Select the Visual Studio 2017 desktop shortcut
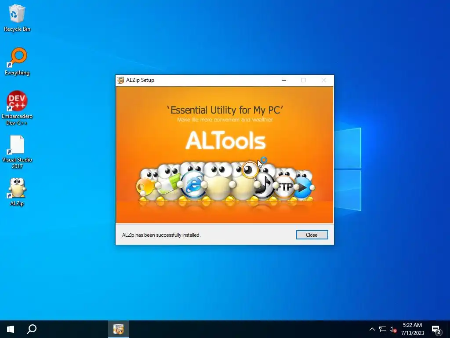Screen dimensions: 450x338 [17, 152]
